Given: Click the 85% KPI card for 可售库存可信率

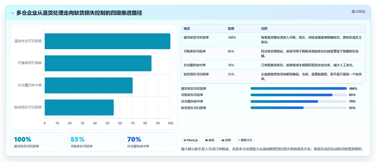Looking at the screenshot, I should (94, 142).
